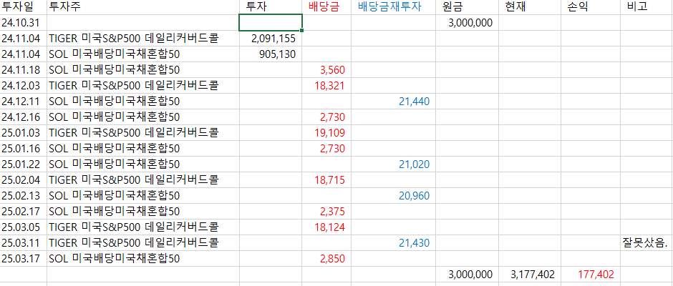Click the active empty cell outlined in green

coord(271,23)
